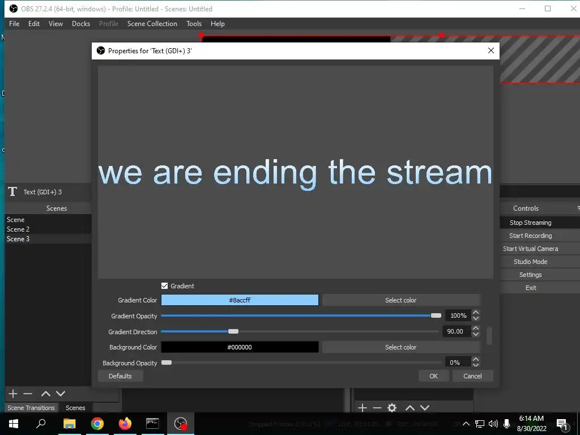Click Select color for Gradient Color

400,300
